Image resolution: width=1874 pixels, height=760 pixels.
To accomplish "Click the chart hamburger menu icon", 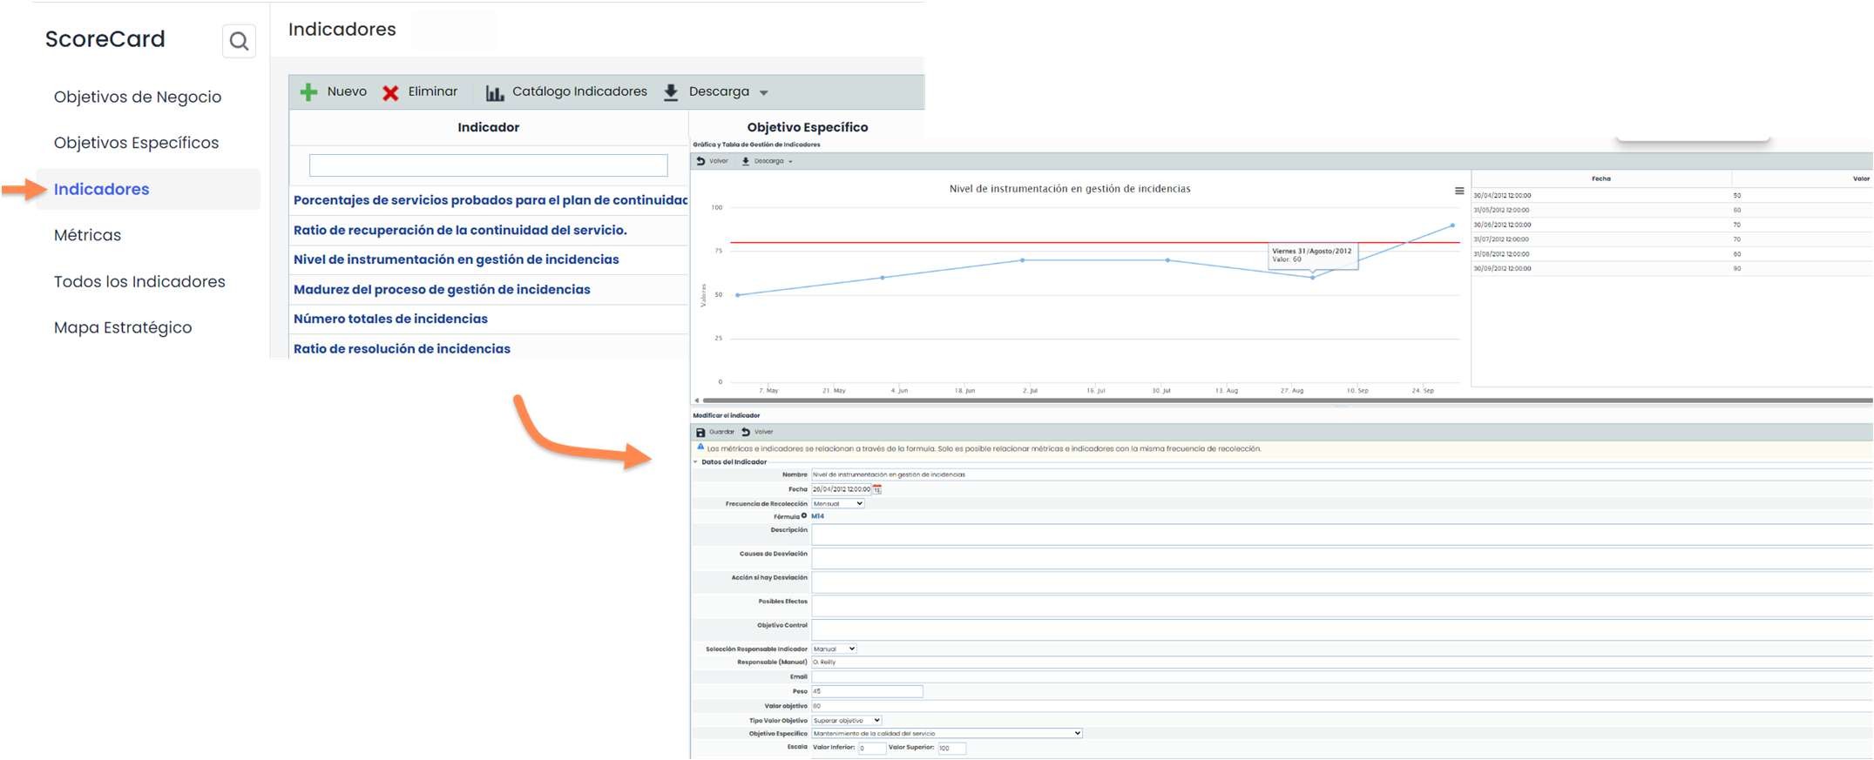I will coord(1459,191).
